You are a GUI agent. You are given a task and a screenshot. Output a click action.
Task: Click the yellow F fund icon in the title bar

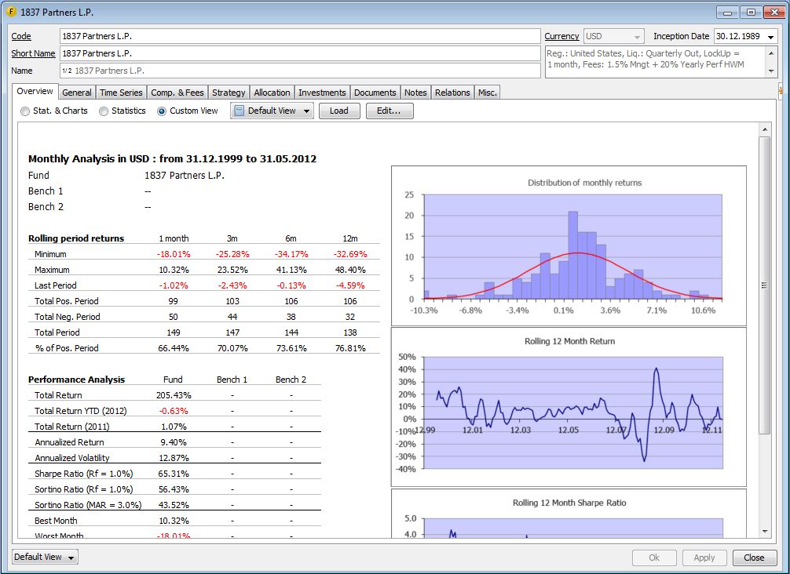(10, 12)
